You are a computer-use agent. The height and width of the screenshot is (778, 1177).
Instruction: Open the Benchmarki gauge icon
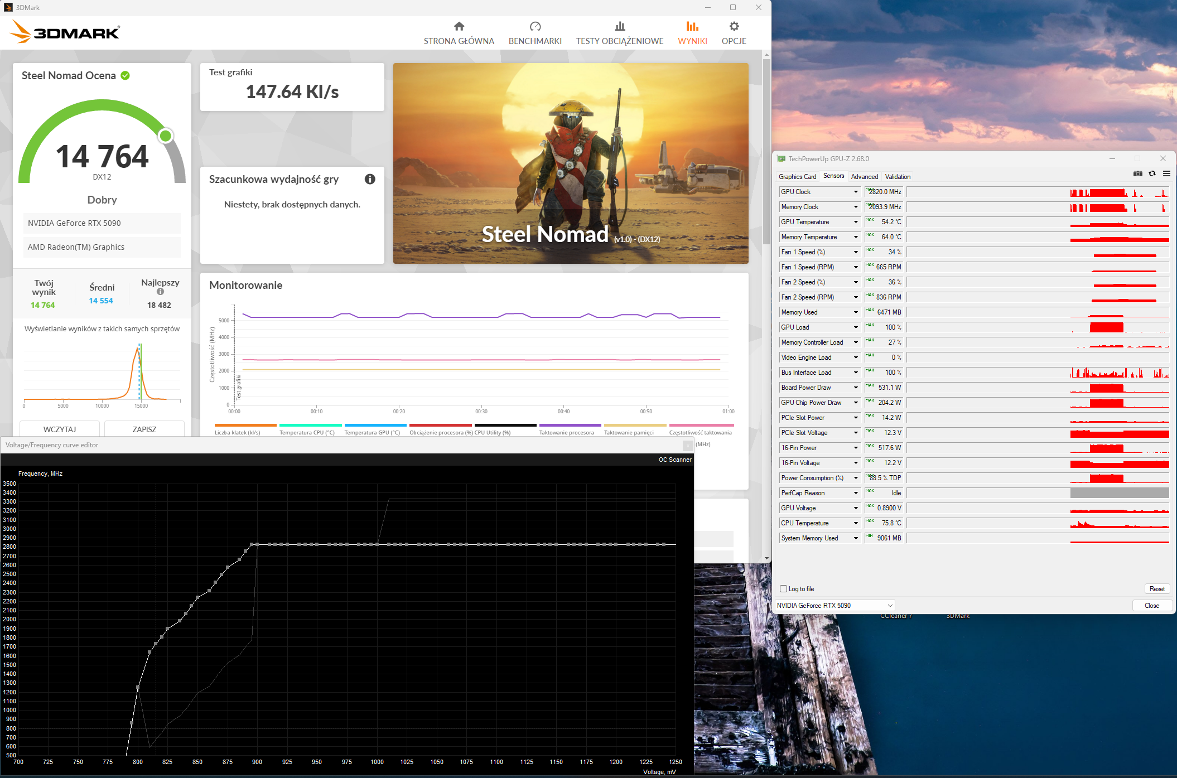(535, 26)
